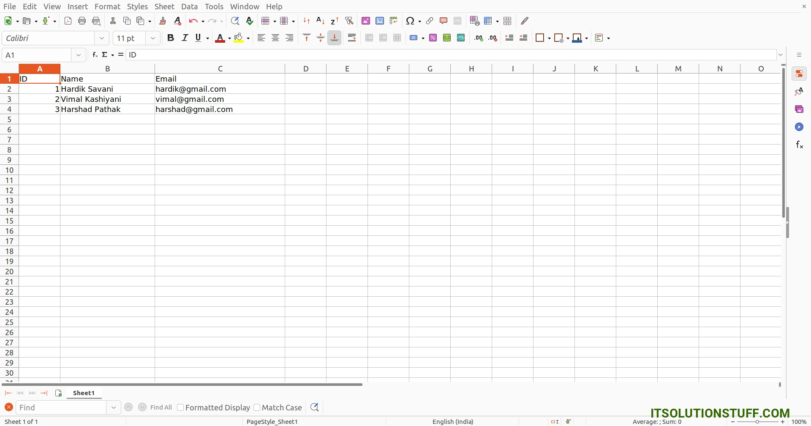Open the Data menu
Viewport: 811px width, 426px height.
[x=190, y=6]
